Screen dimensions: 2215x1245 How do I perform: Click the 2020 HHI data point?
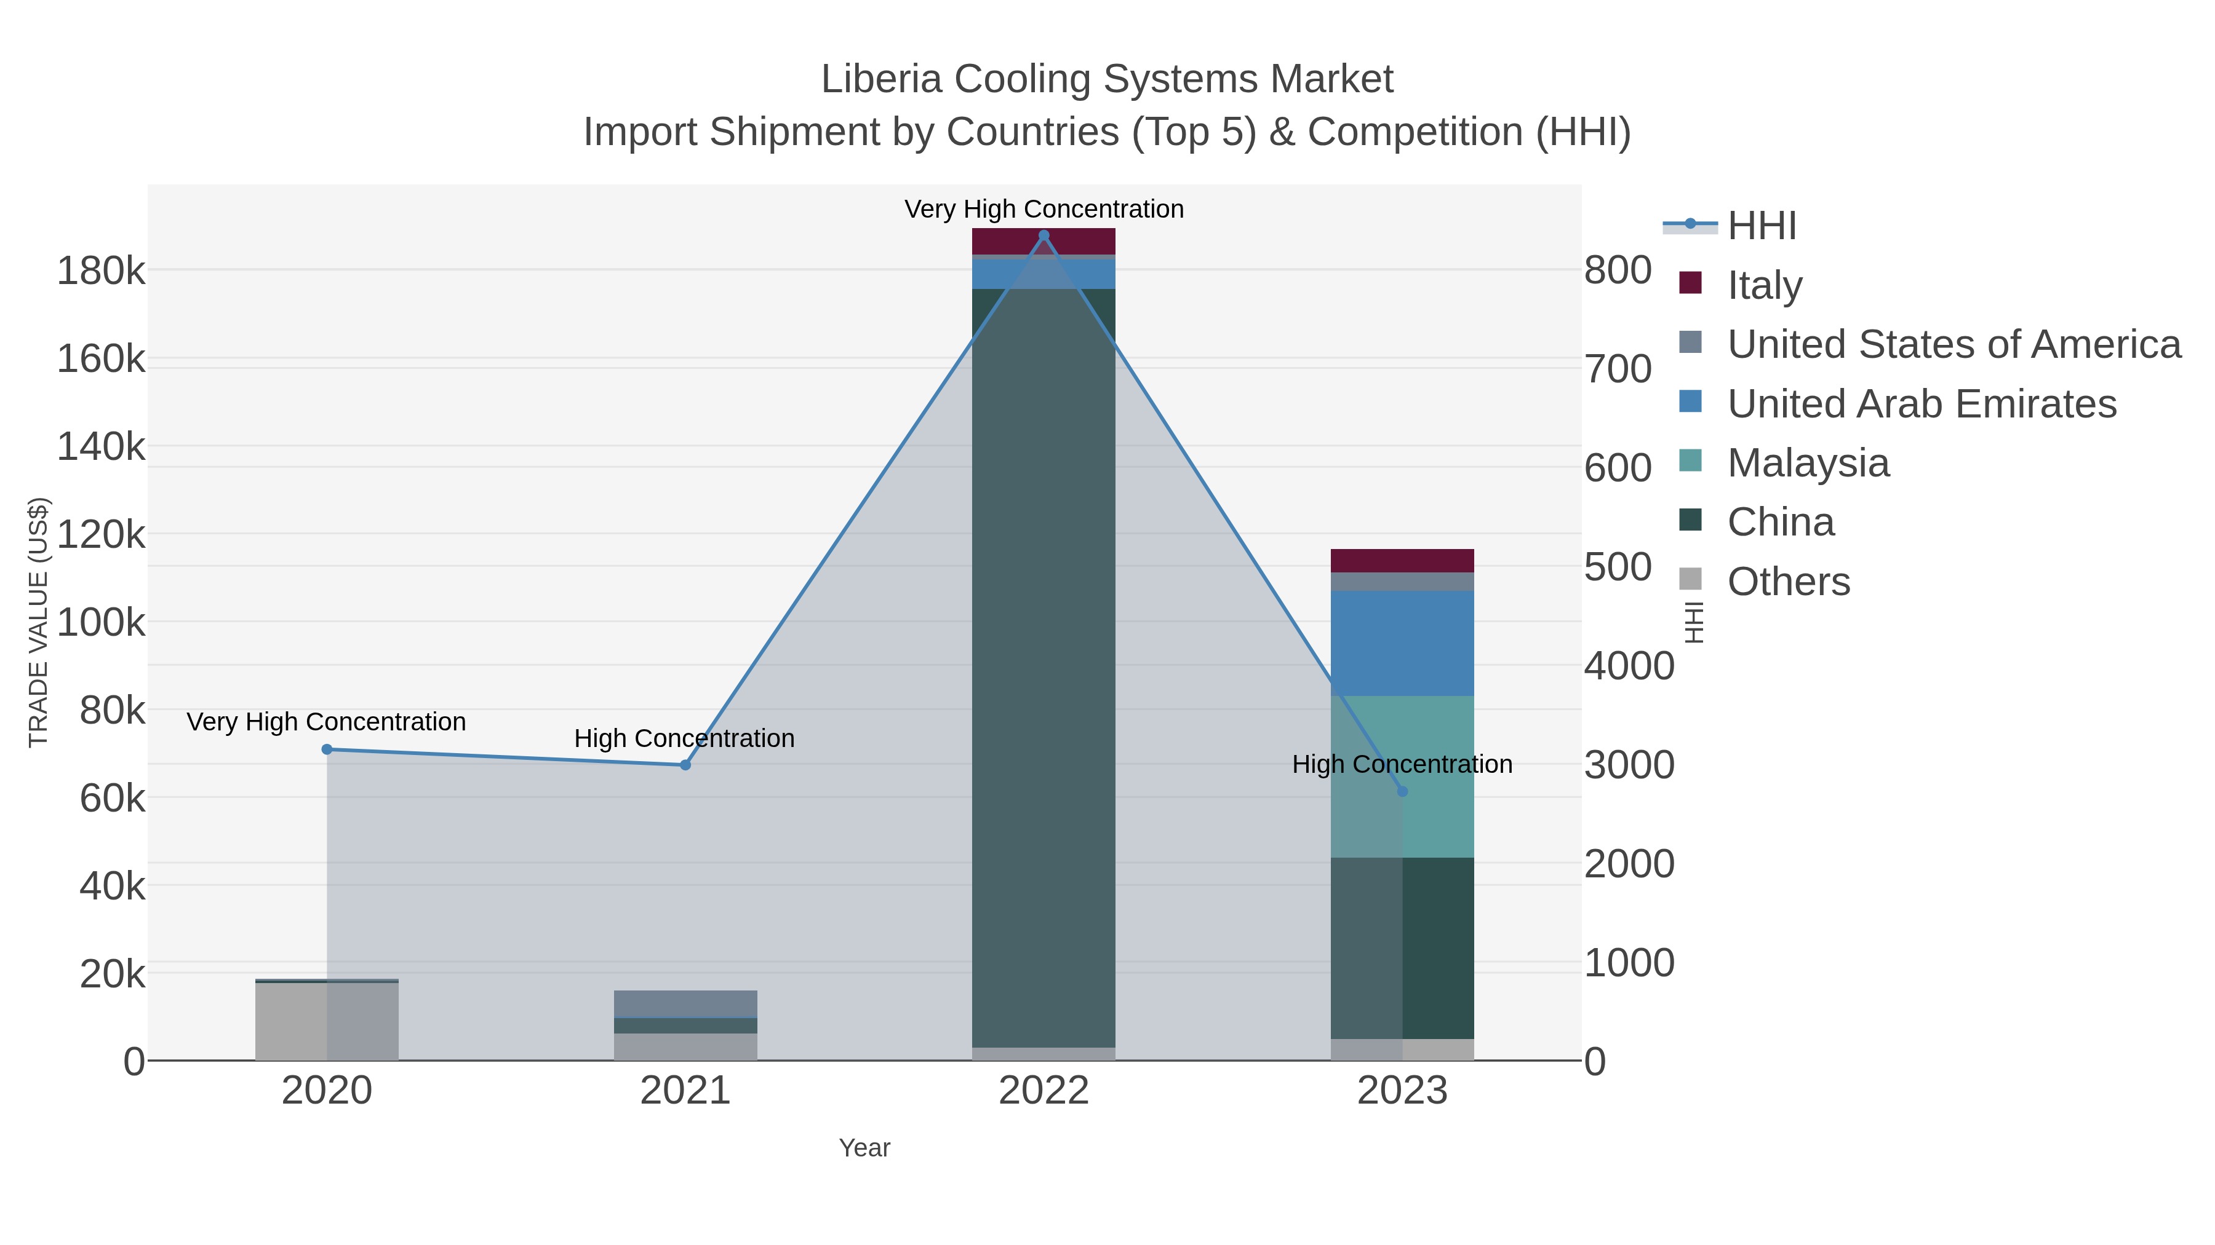click(x=327, y=749)
